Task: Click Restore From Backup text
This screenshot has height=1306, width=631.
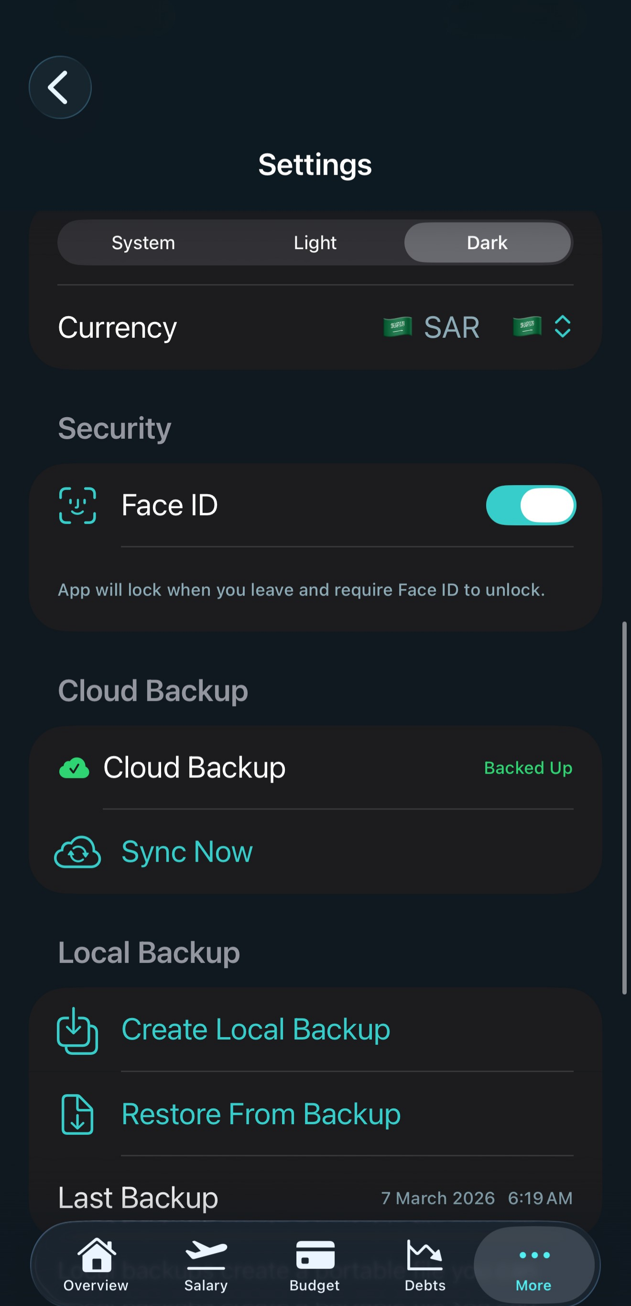Action: click(261, 1114)
